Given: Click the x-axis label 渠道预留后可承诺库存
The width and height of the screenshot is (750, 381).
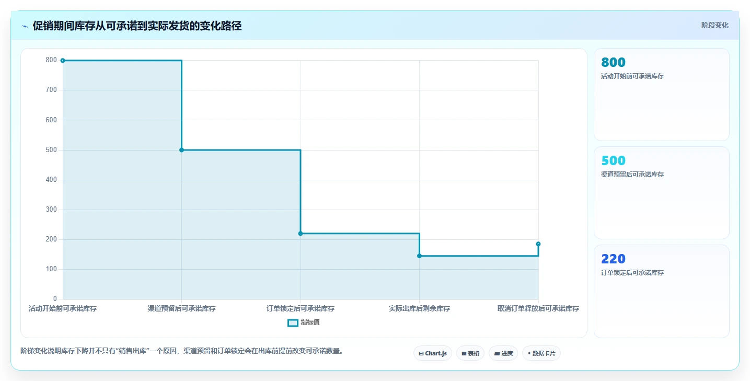Looking at the screenshot, I should pyautogui.click(x=181, y=309).
